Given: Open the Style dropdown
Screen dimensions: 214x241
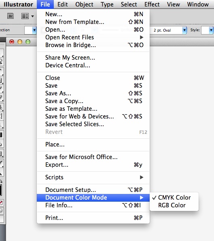Looking at the screenshot, I should click(x=211, y=30).
